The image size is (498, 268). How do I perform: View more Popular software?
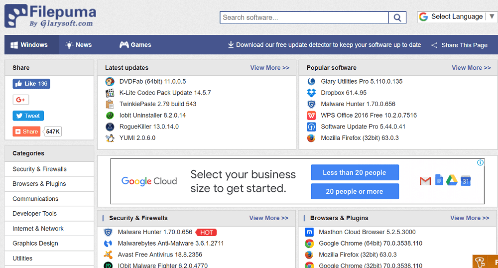(x=471, y=68)
